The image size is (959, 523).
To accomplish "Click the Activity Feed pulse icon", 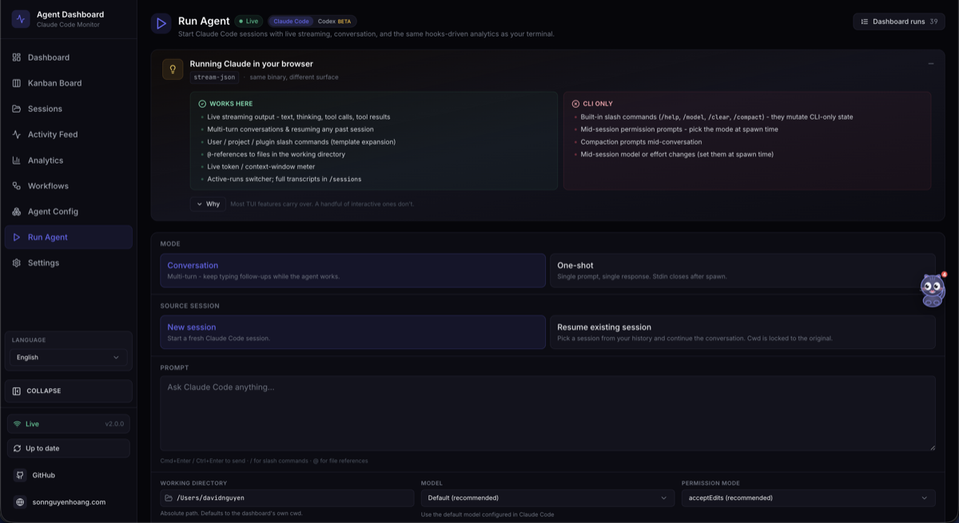I will [x=17, y=134].
